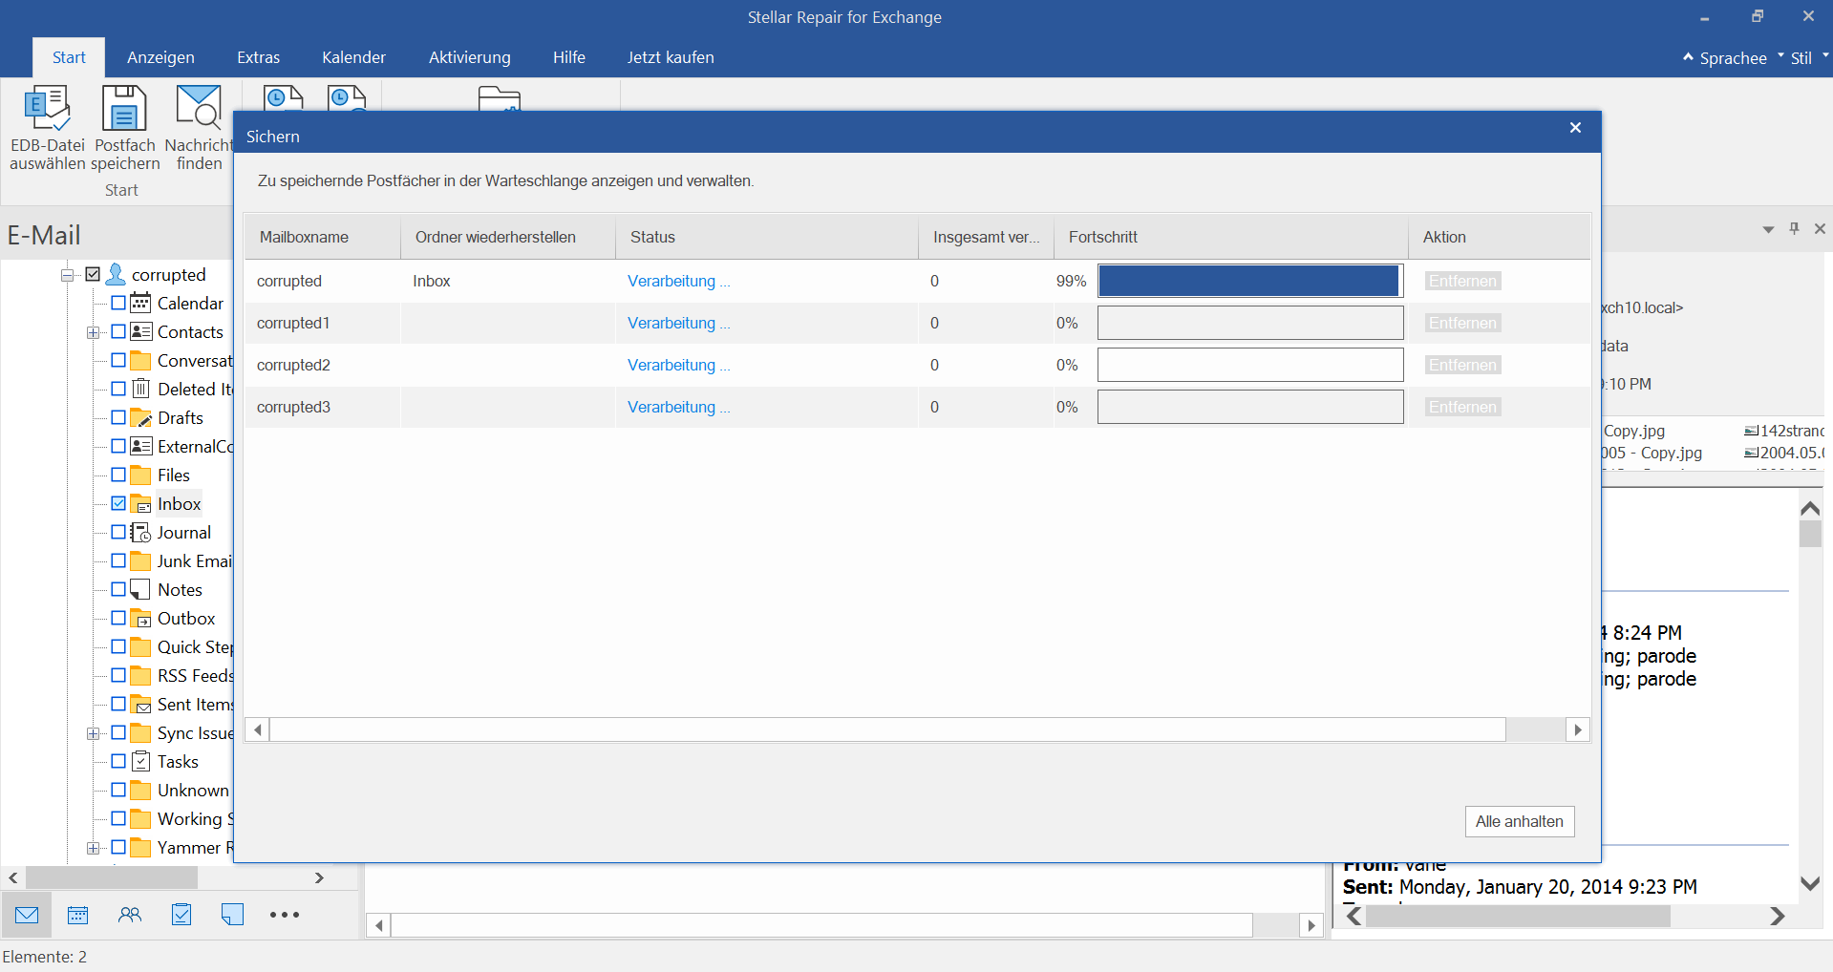Open contacts view in bottom navigation
The image size is (1833, 972).
click(x=130, y=915)
